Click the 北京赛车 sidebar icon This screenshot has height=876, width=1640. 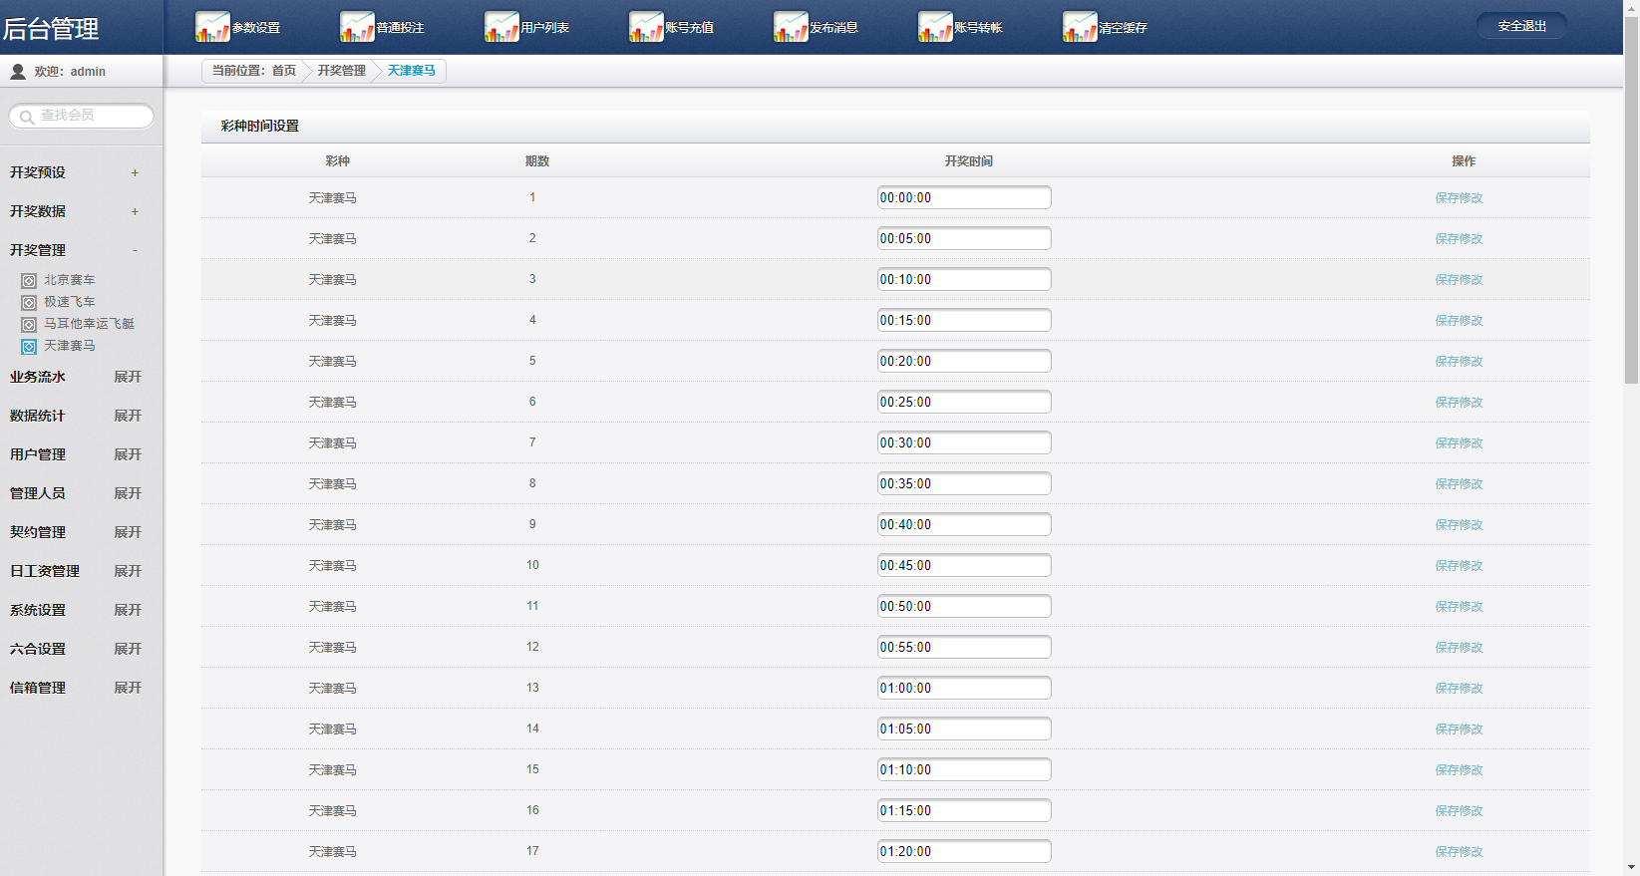click(29, 281)
